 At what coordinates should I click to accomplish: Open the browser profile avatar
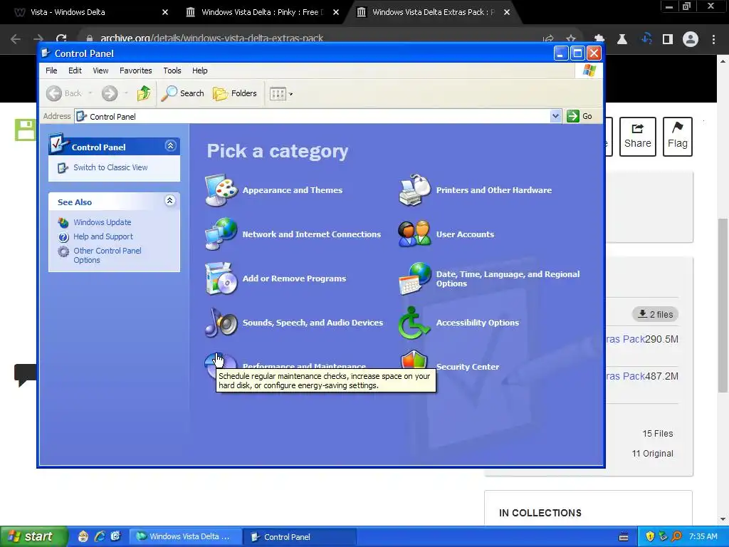point(691,39)
